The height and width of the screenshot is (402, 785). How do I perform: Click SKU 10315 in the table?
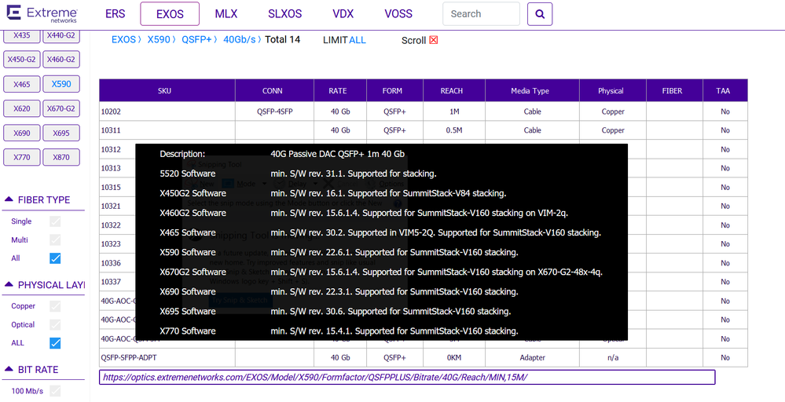[111, 187]
